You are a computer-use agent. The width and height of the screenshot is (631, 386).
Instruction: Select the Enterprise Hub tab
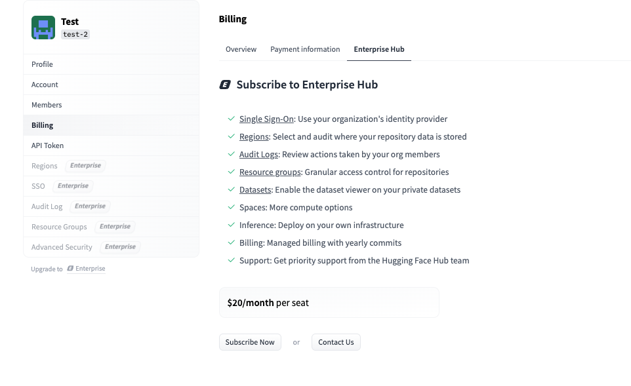[378, 49]
